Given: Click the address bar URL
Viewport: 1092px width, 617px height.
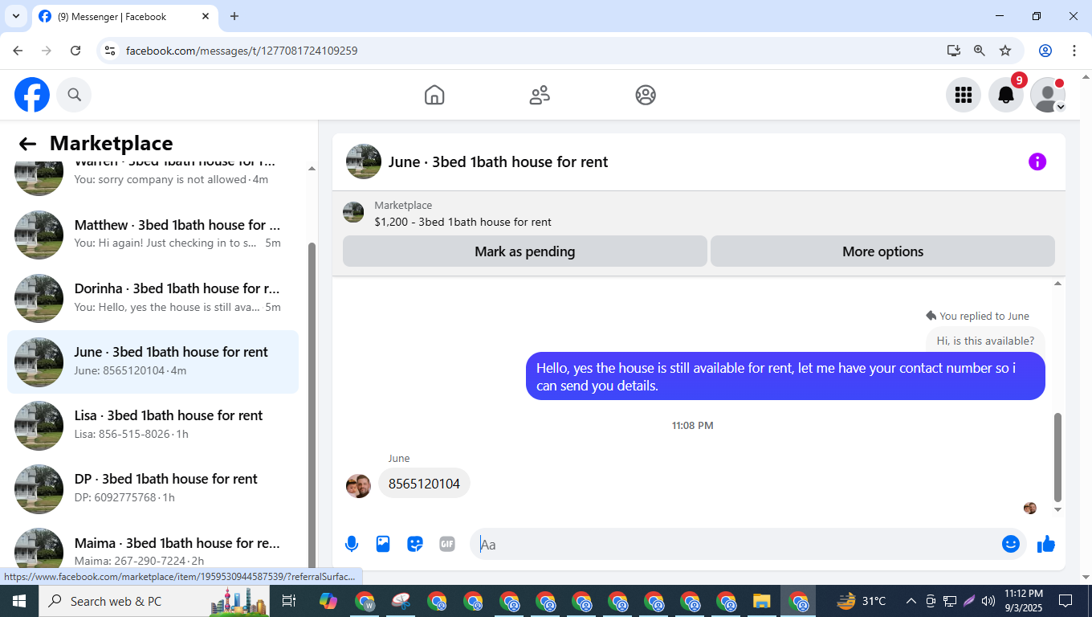Looking at the screenshot, I should click(x=242, y=51).
